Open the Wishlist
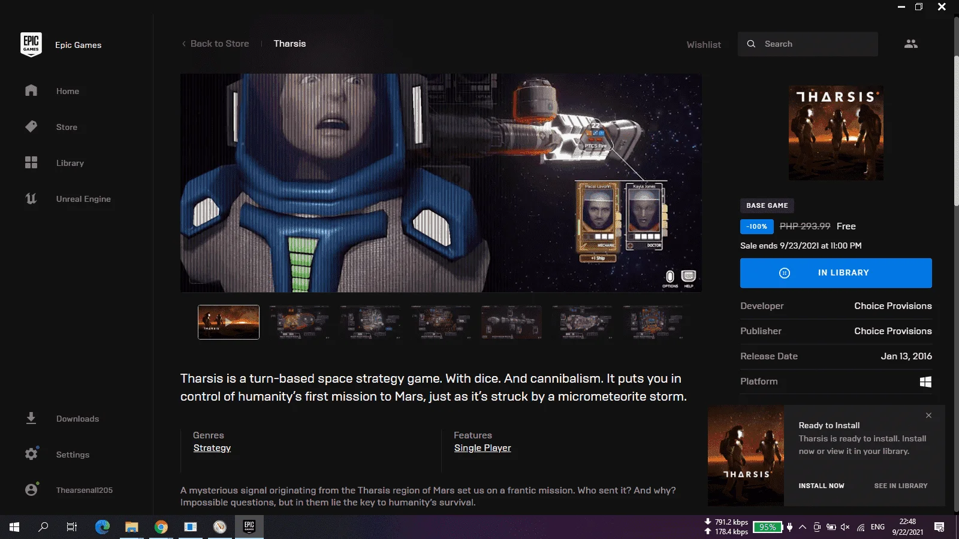The image size is (959, 539). (704, 44)
